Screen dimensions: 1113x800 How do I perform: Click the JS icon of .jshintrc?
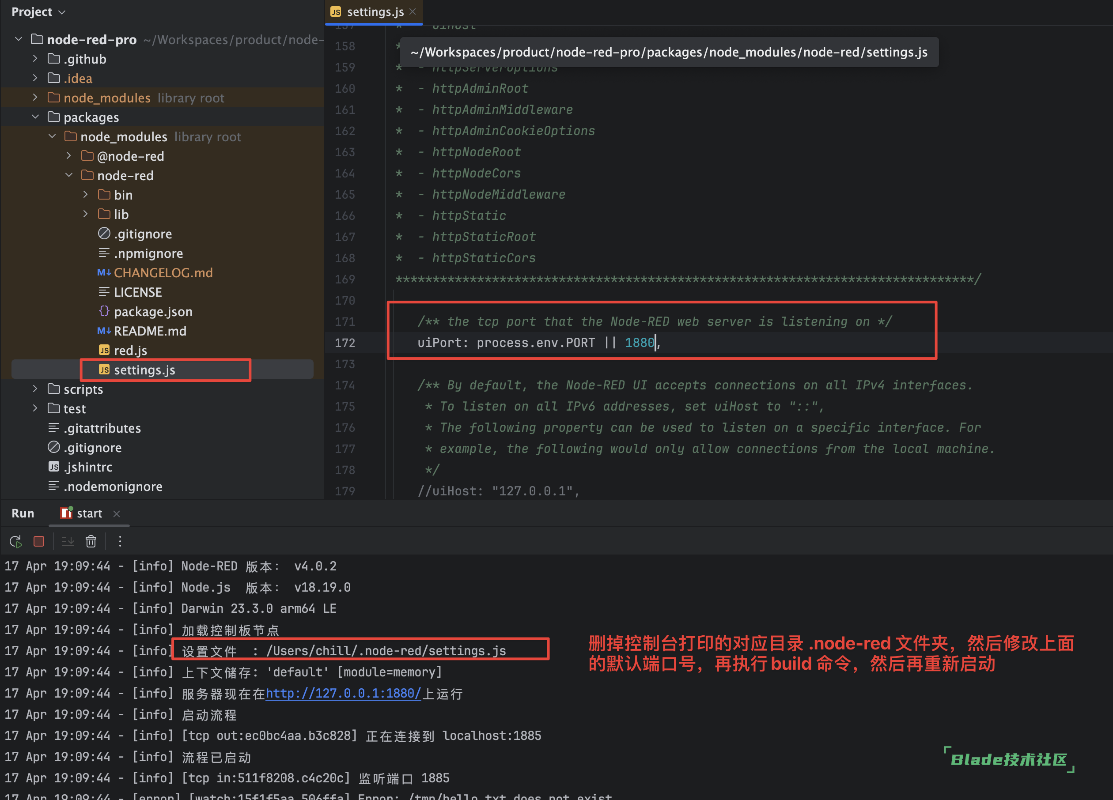[x=54, y=467]
